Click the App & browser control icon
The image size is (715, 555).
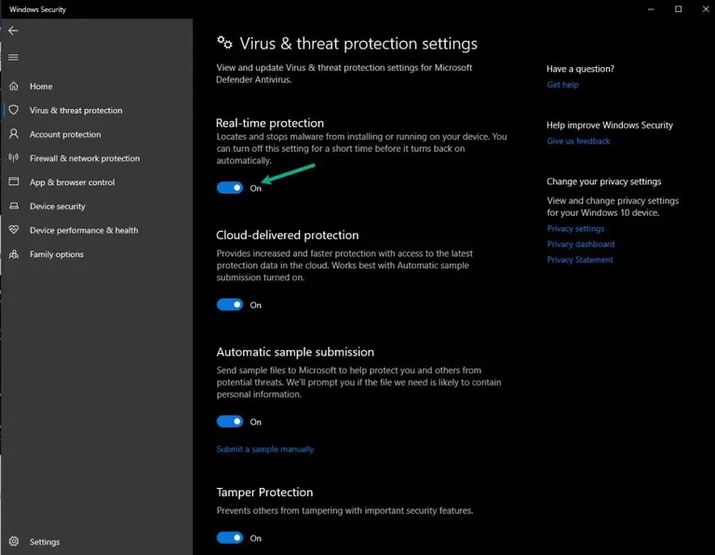tap(14, 182)
